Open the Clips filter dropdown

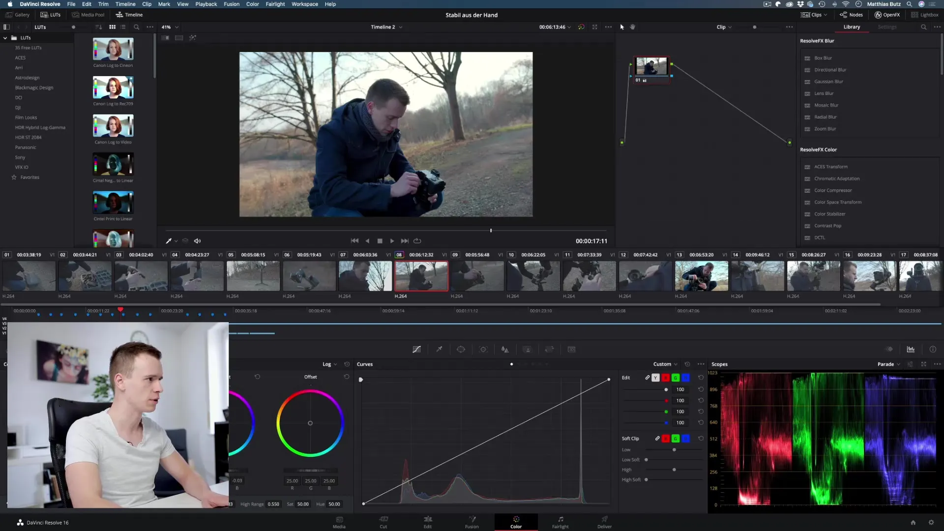pos(814,15)
